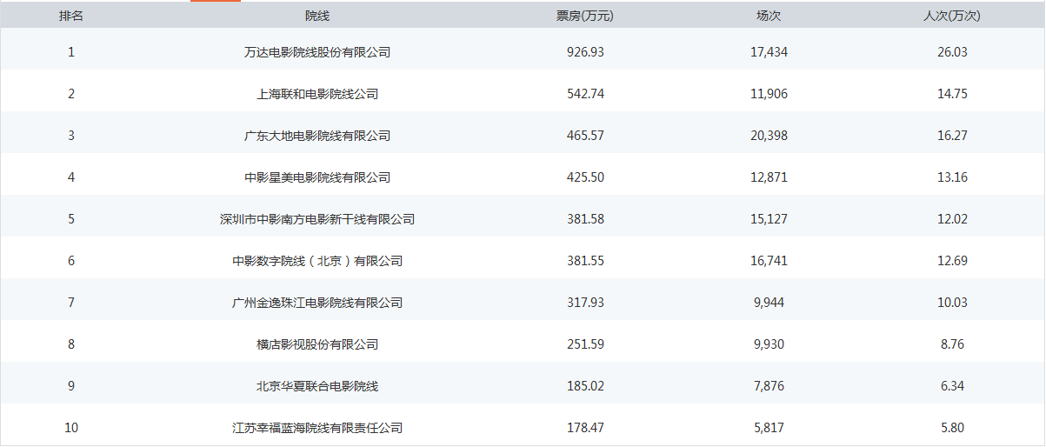1046x447 pixels.
Task: Select 中影星美电影院线有限公司 row
Action: pos(523,177)
